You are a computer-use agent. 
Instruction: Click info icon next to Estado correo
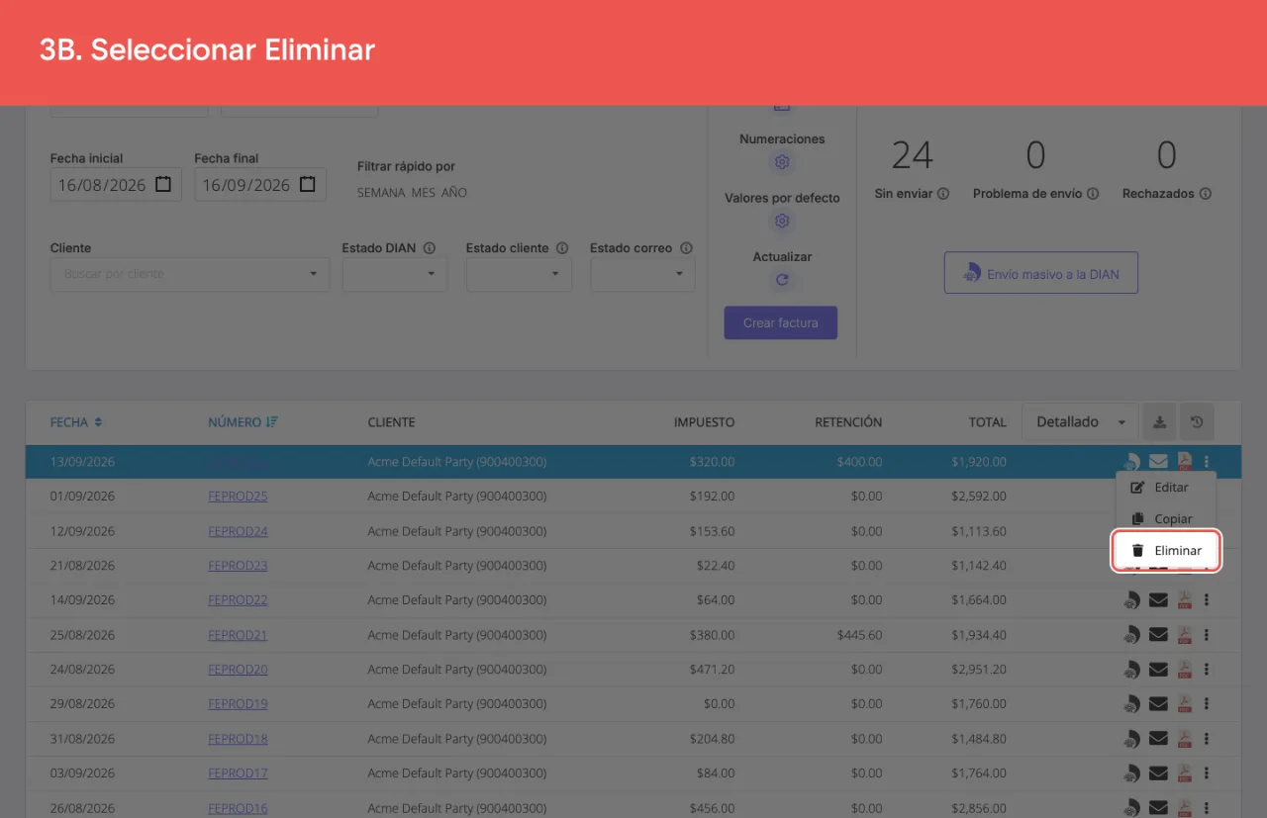click(x=686, y=248)
